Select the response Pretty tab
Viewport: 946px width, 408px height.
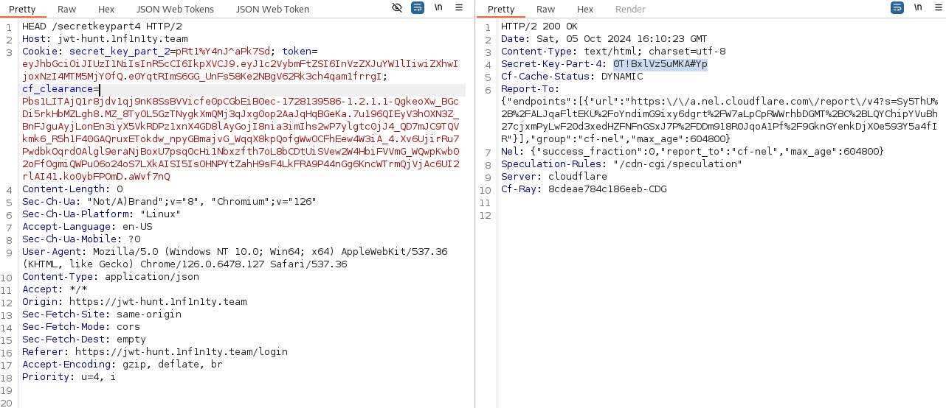coord(501,10)
